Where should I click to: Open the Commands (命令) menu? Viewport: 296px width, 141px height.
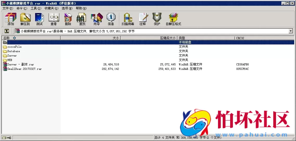(x=22, y=8)
